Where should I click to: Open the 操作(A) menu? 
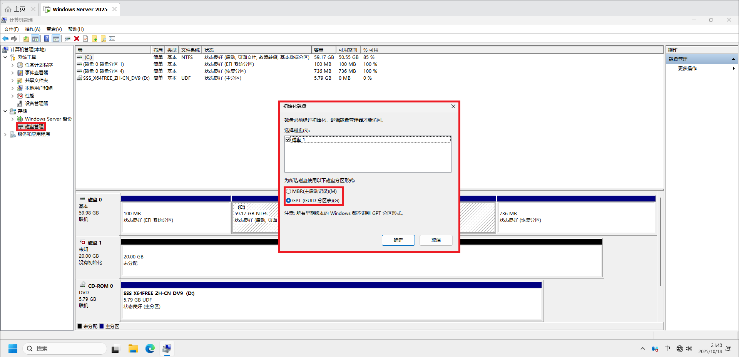tap(33, 29)
